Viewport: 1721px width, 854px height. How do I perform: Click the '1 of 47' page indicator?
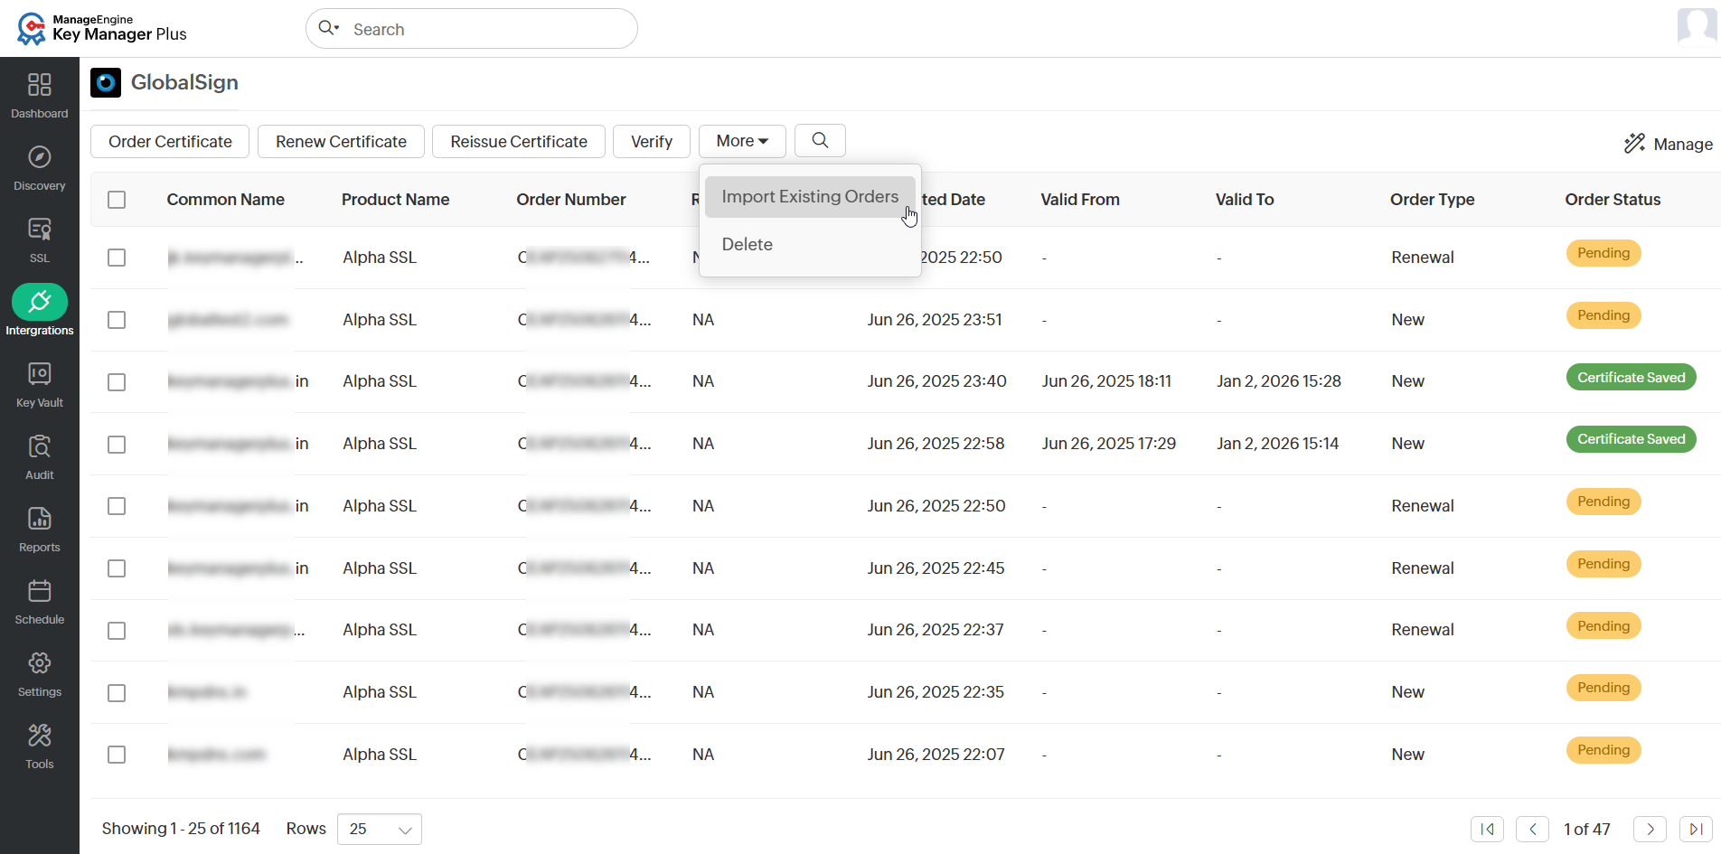(1587, 830)
